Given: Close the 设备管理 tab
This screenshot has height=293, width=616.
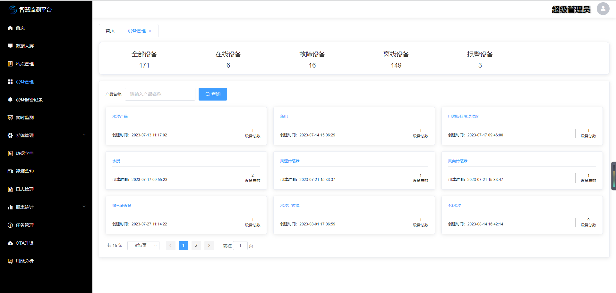Looking at the screenshot, I should point(150,31).
